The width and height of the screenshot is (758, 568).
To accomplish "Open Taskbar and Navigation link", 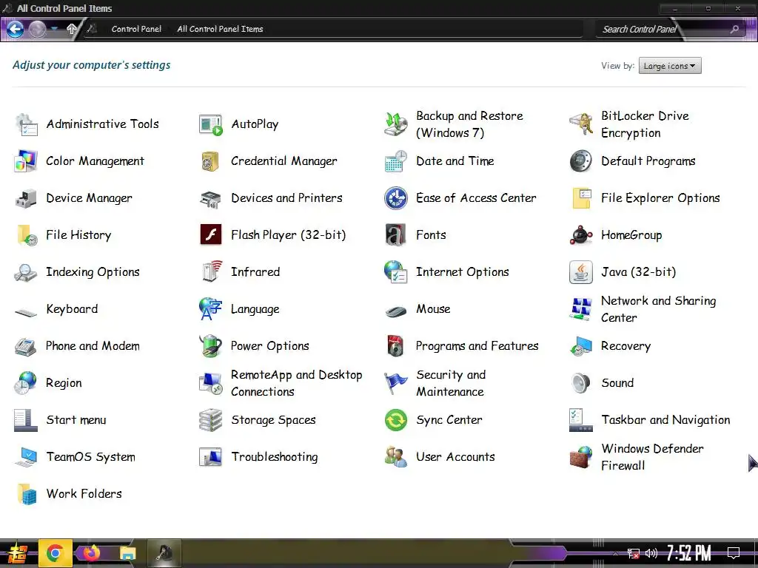I will pos(665,420).
